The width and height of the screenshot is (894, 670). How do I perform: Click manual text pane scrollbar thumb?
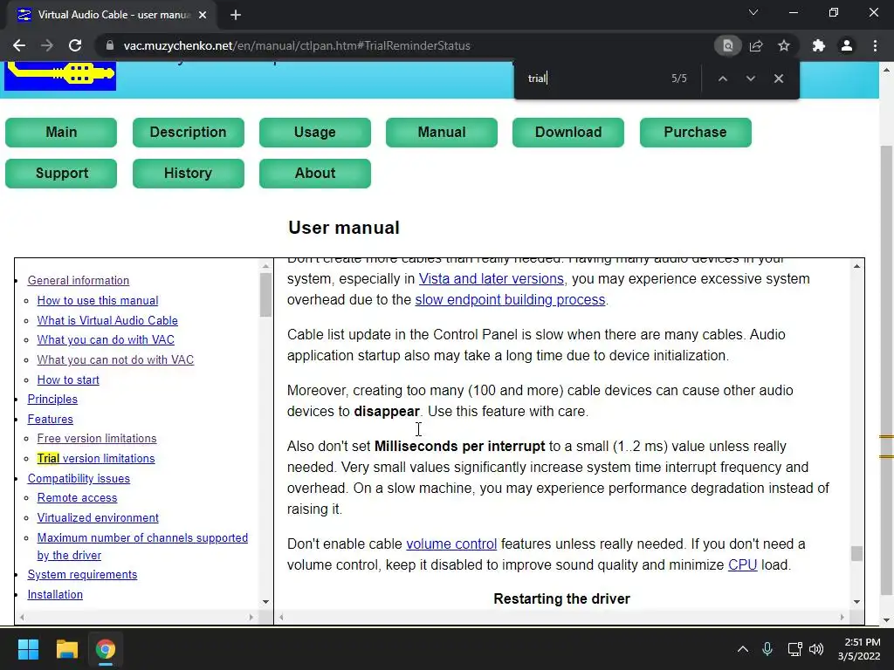[x=857, y=554]
